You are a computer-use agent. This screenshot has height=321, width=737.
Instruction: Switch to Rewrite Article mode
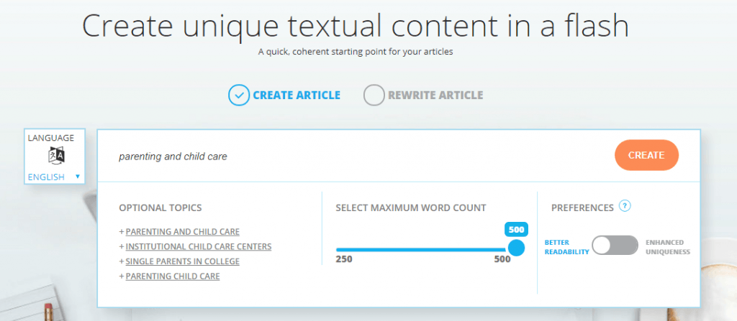pyautogui.click(x=435, y=95)
